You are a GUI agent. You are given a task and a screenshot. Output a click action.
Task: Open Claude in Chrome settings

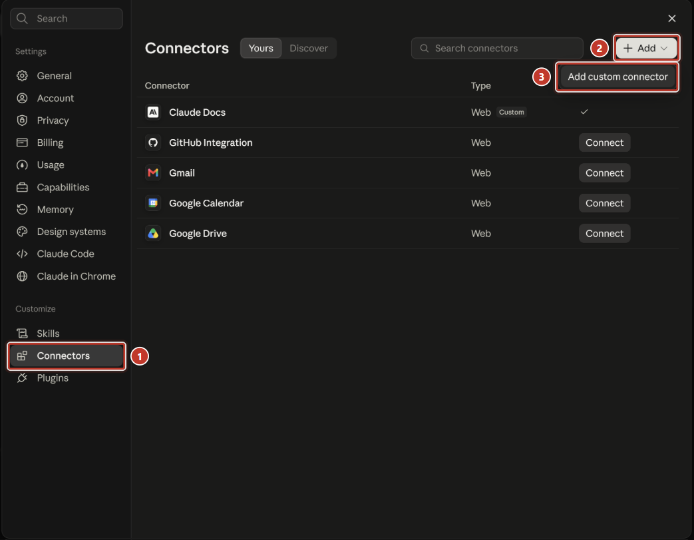(67, 276)
